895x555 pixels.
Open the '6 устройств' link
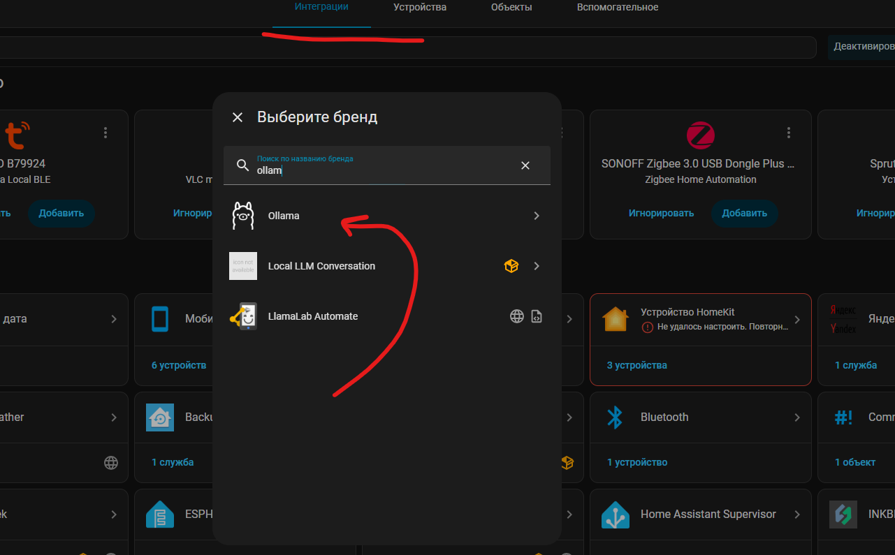179,365
